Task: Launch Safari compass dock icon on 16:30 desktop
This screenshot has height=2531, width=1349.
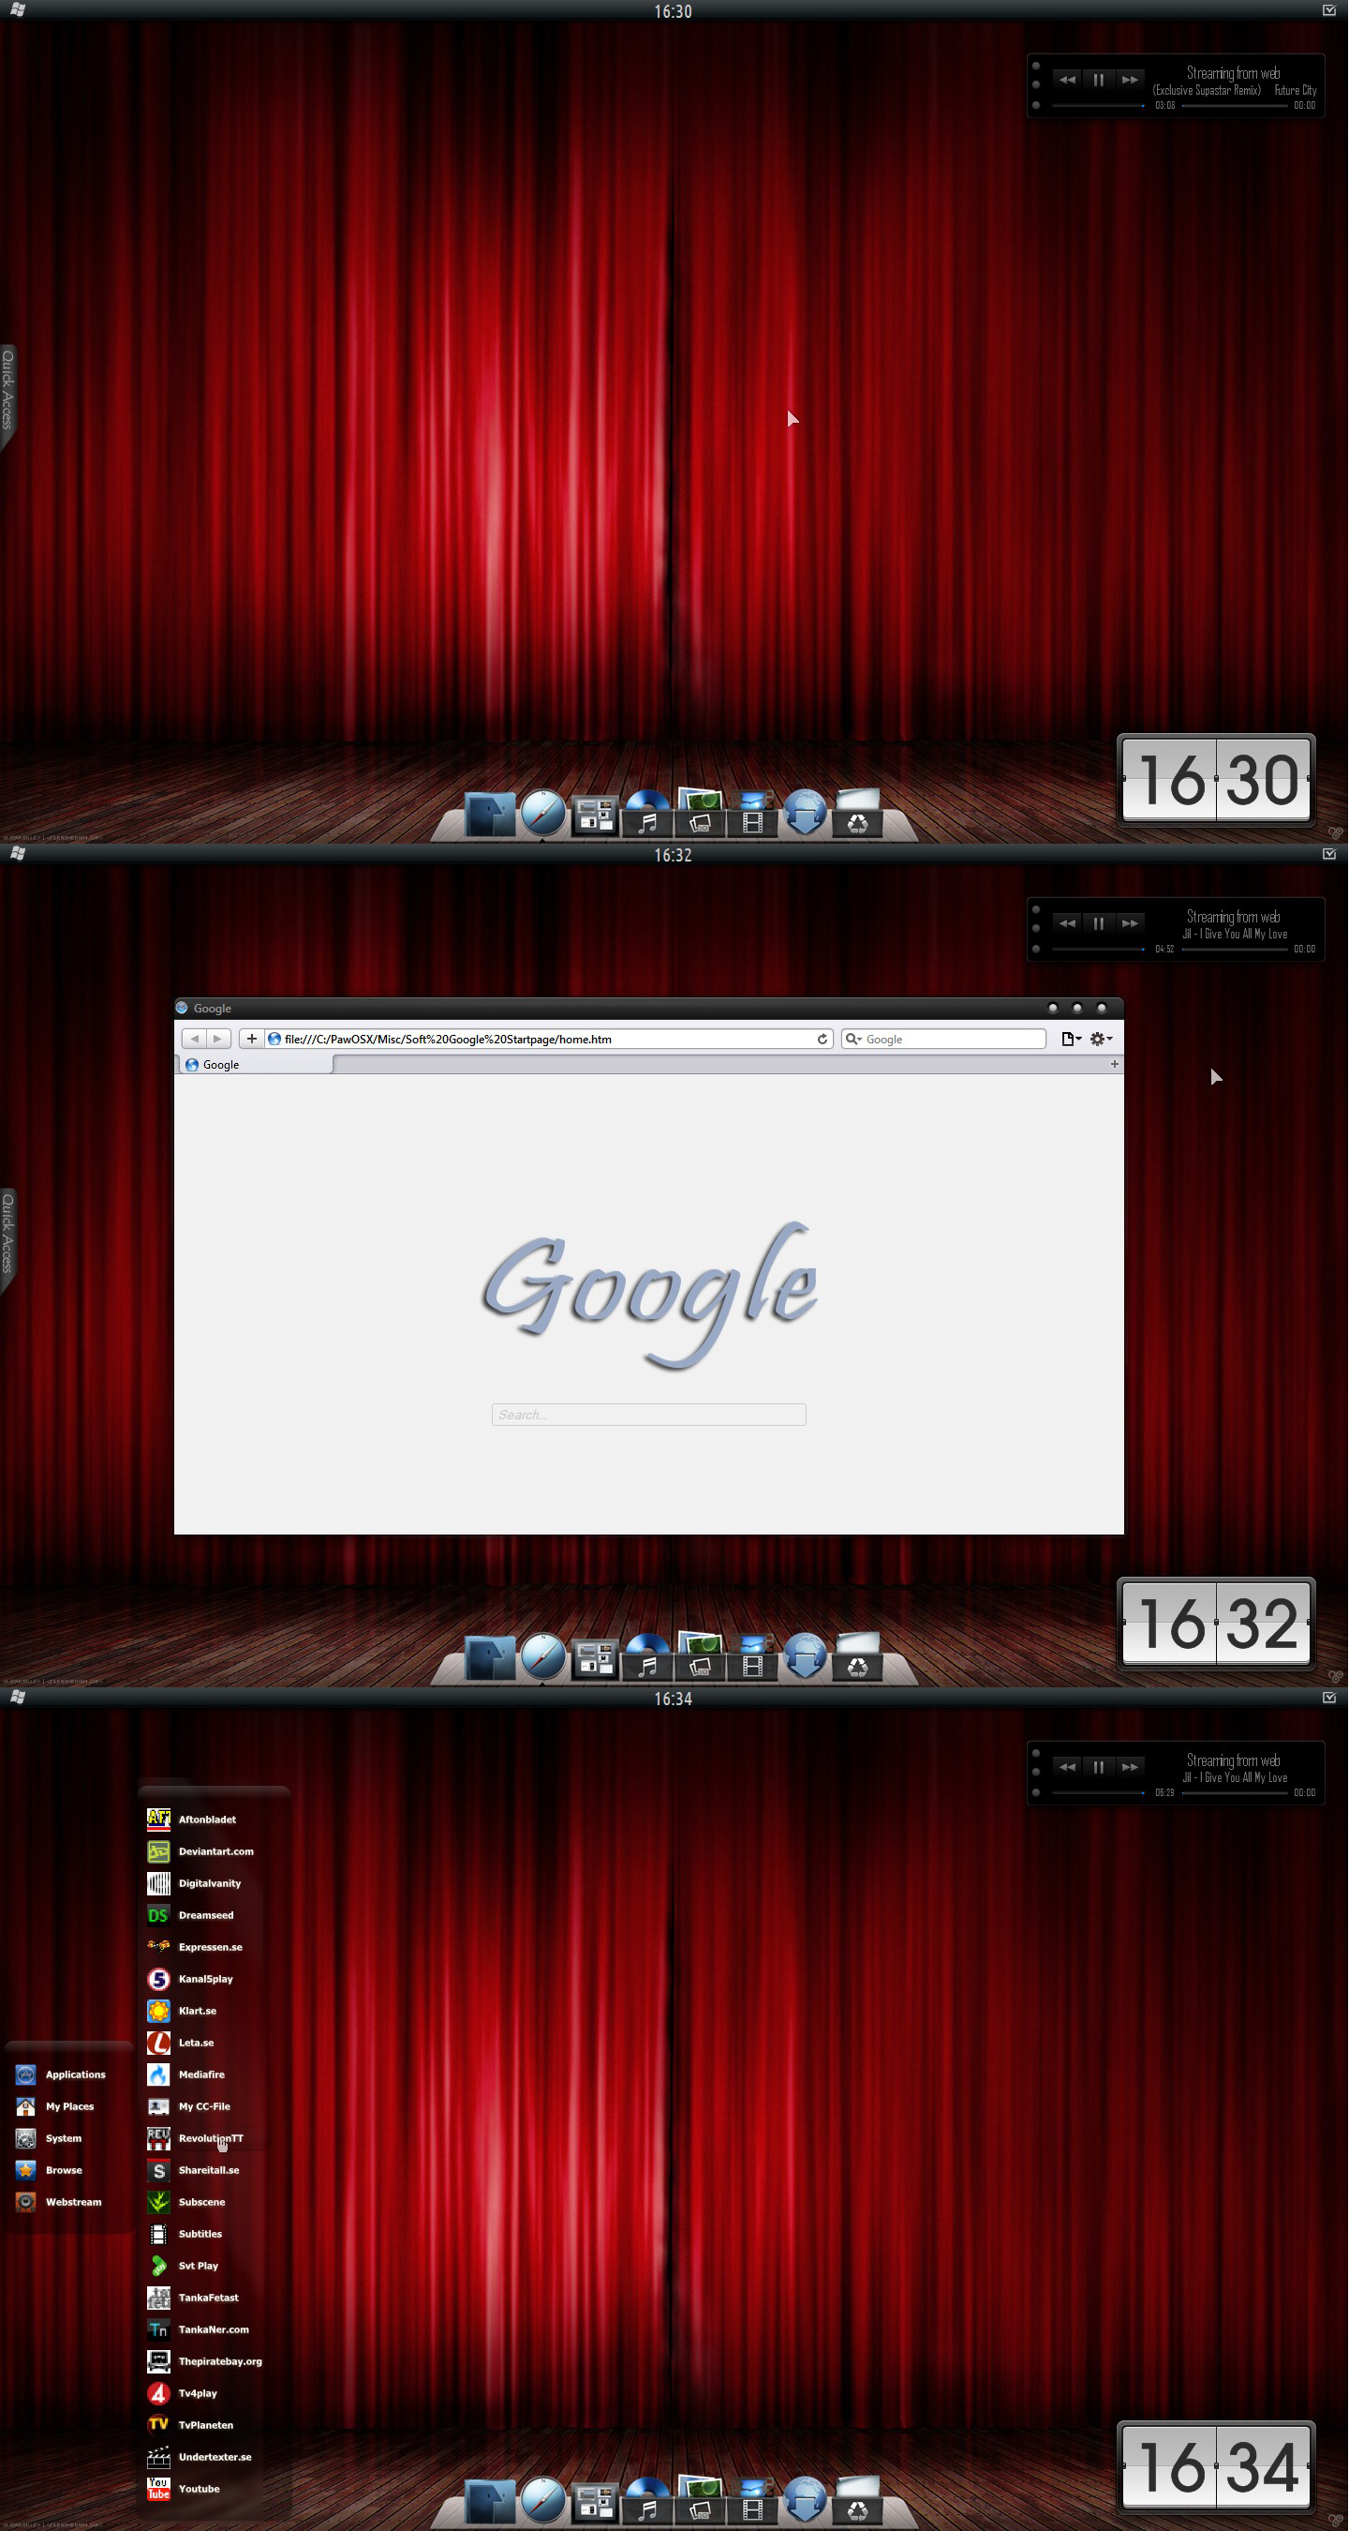Action: 543,813
